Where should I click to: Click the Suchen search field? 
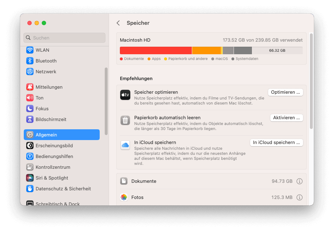[x=64, y=38]
